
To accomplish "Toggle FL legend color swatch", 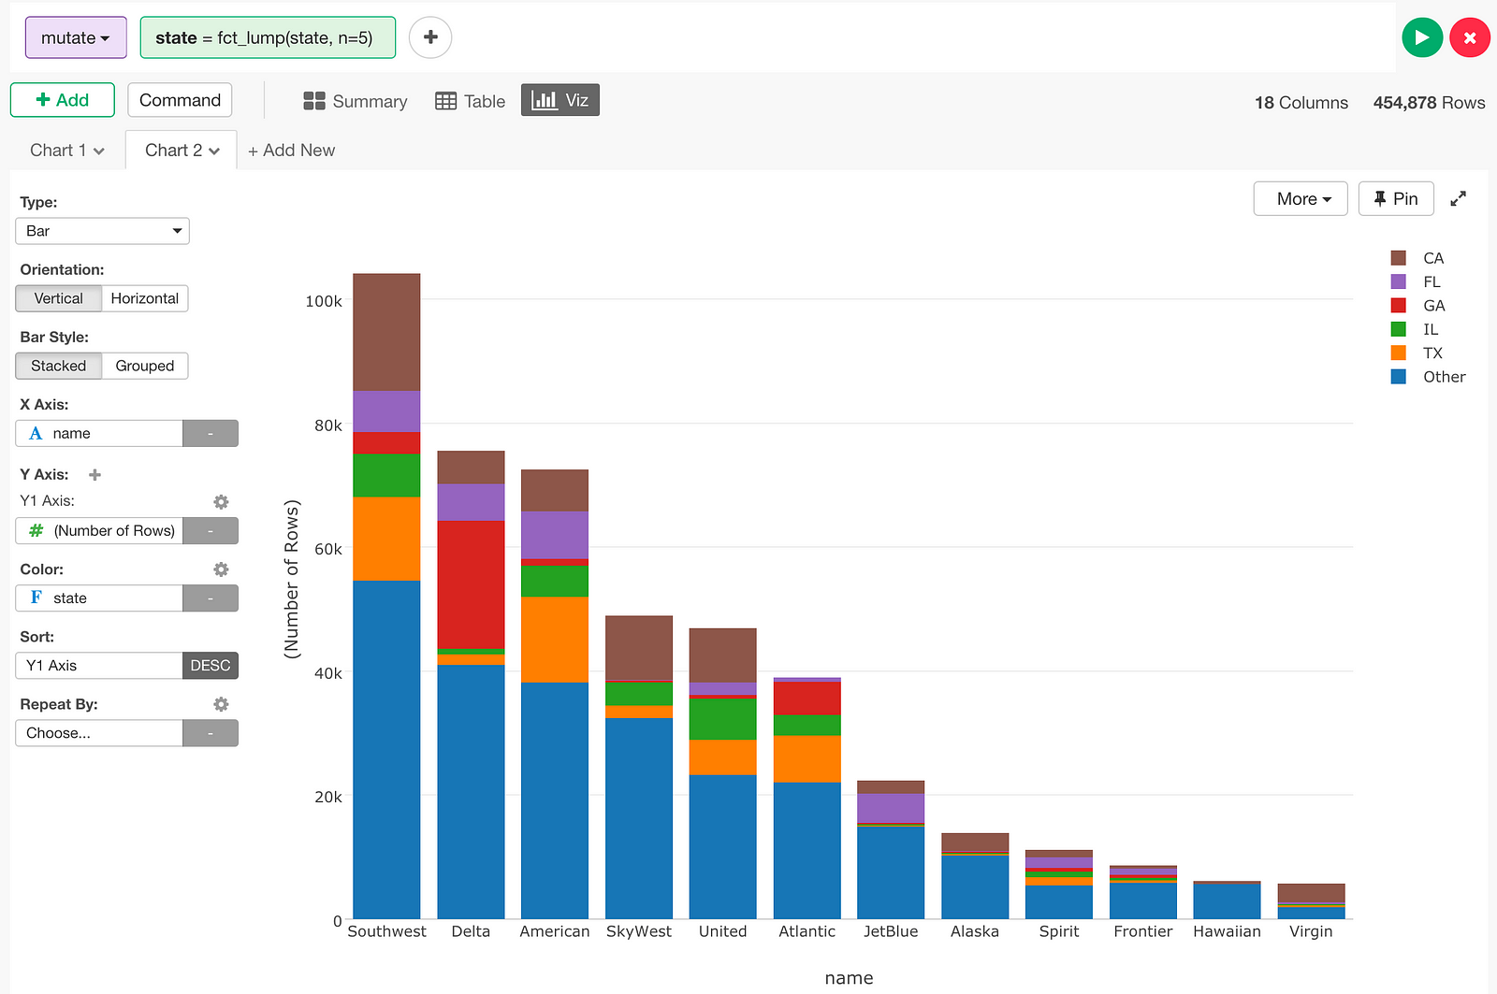I will [1399, 281].
